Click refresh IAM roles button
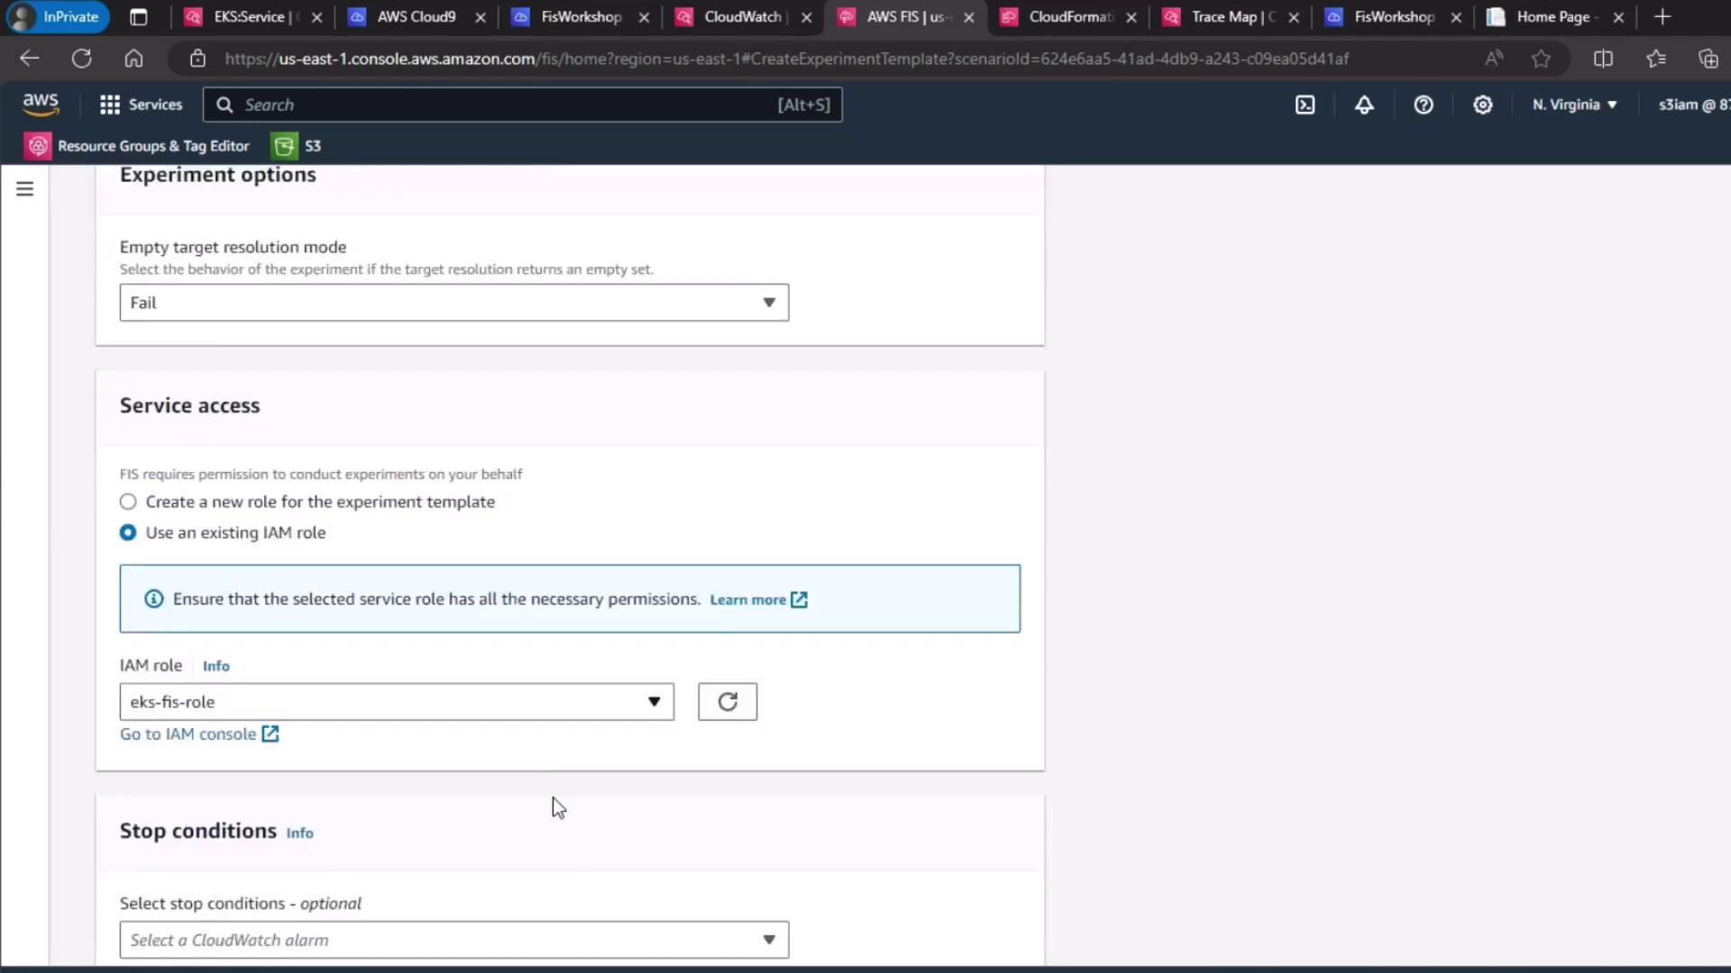This screenshot has width=1731, height=973. 727,702
